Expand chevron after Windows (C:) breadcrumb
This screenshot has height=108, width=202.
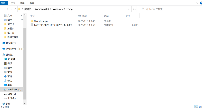[51, 9]
